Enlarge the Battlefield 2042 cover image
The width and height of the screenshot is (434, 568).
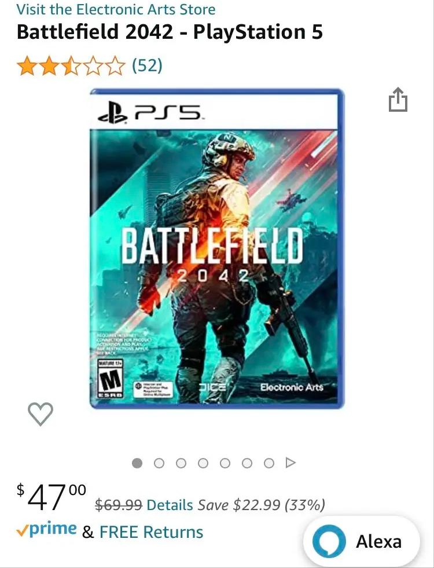(217, 249)
